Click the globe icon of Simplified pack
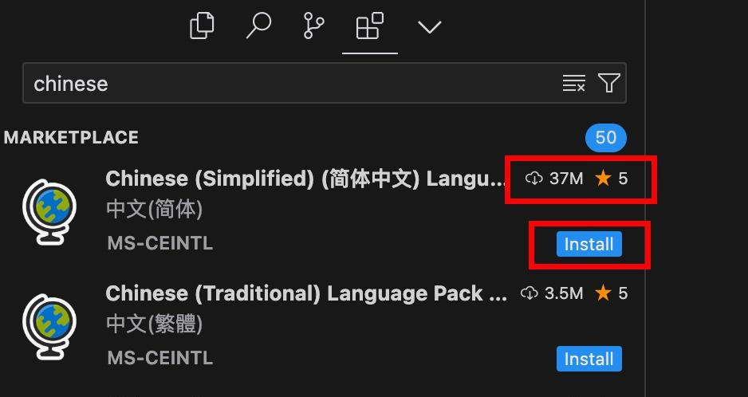This screenshot has width=748, height=397. pyautogui.click(x=49, y=212)
